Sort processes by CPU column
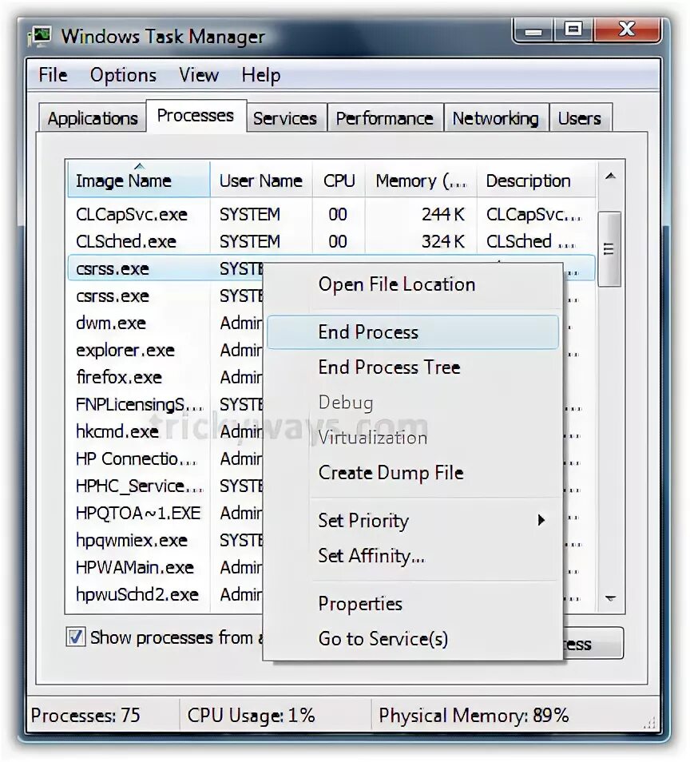 tap(339, 181)
